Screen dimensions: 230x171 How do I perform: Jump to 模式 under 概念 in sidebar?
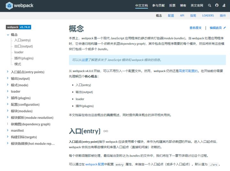point(18,64)
